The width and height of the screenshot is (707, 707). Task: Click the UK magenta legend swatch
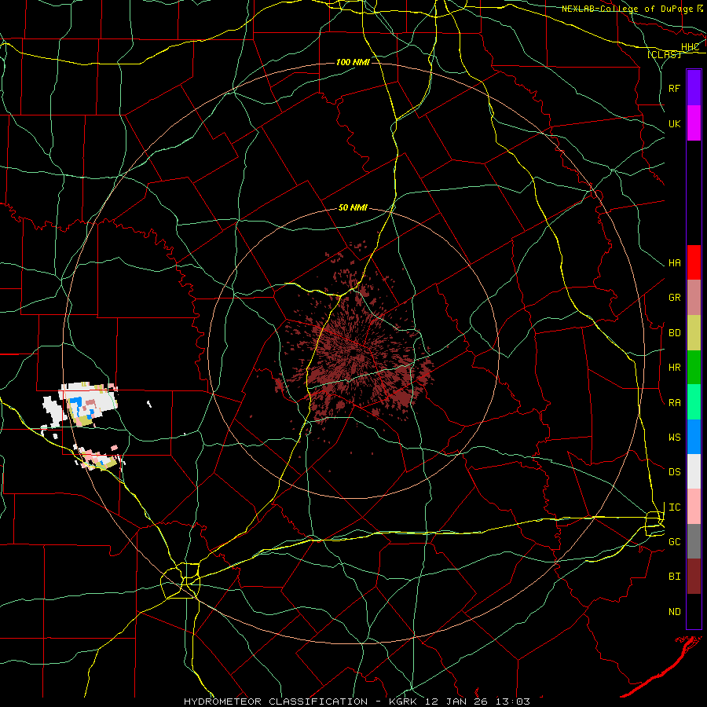pos(694,123)
